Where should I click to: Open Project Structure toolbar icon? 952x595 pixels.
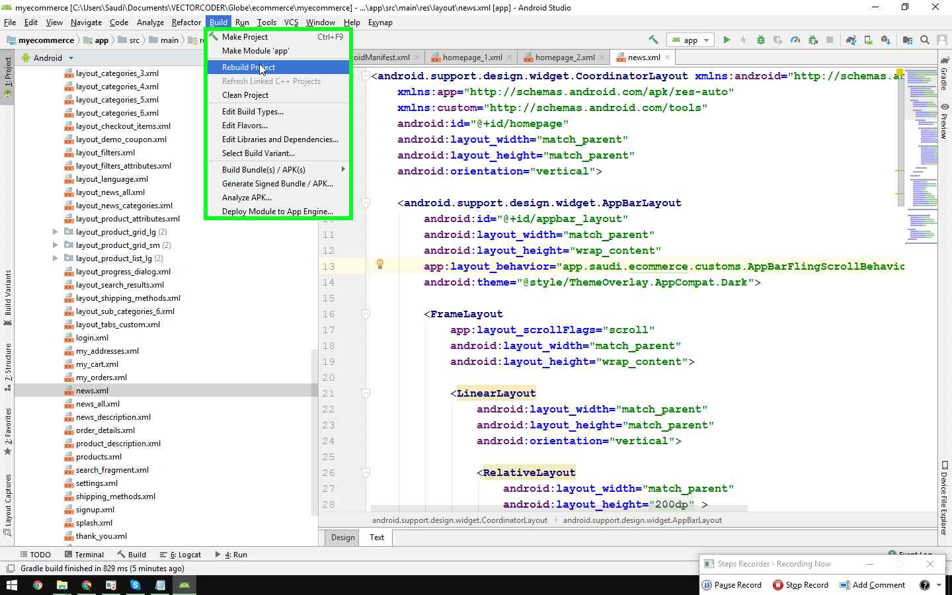click(908, 40)
